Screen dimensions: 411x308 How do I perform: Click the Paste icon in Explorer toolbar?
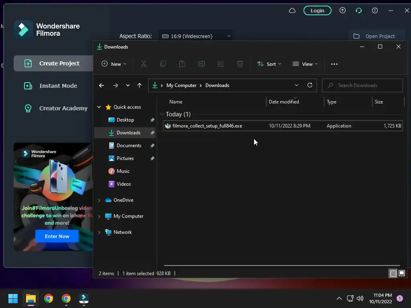(x=182, y=64)
